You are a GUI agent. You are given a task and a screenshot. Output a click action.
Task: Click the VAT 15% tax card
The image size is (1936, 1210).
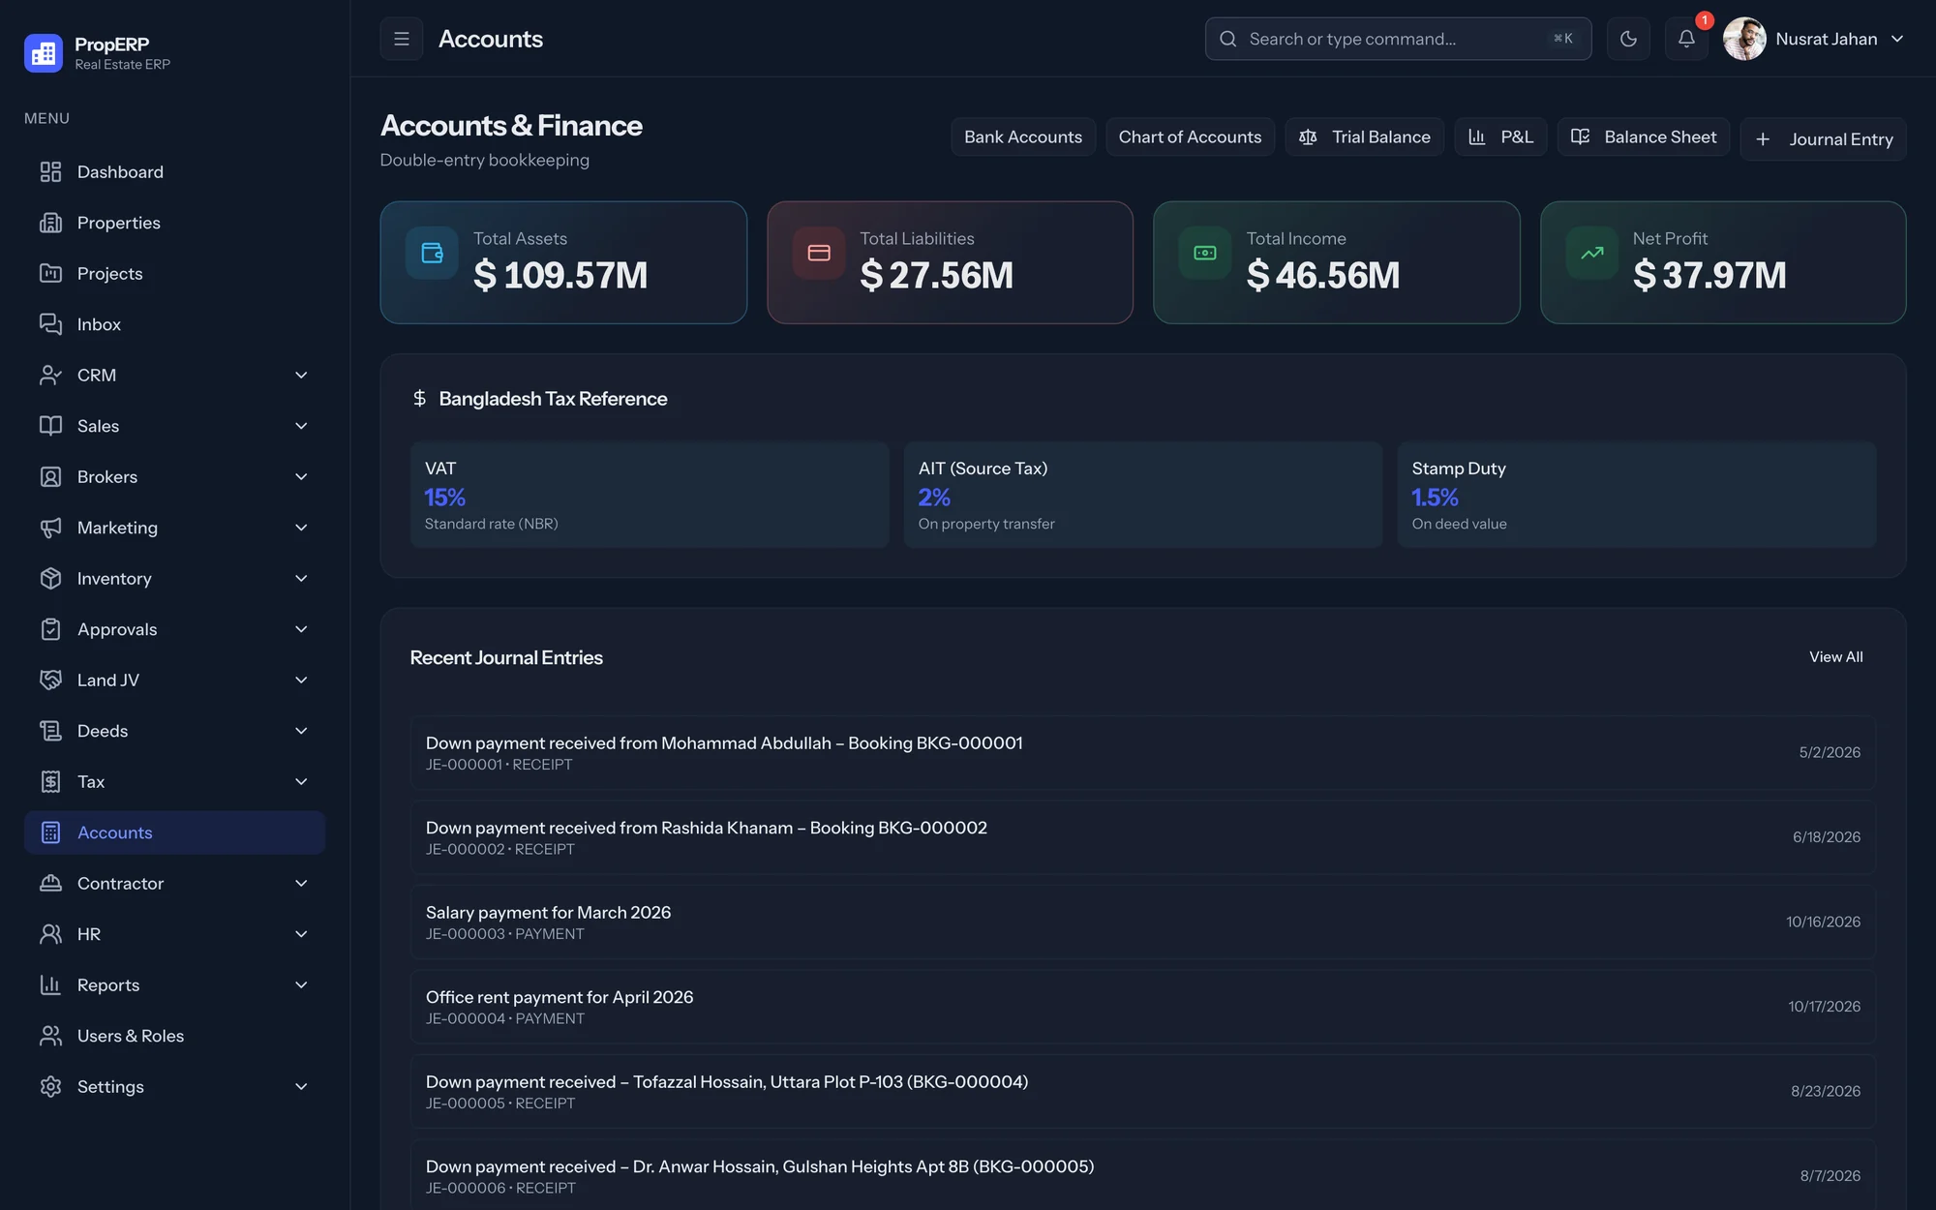(649, 495)
